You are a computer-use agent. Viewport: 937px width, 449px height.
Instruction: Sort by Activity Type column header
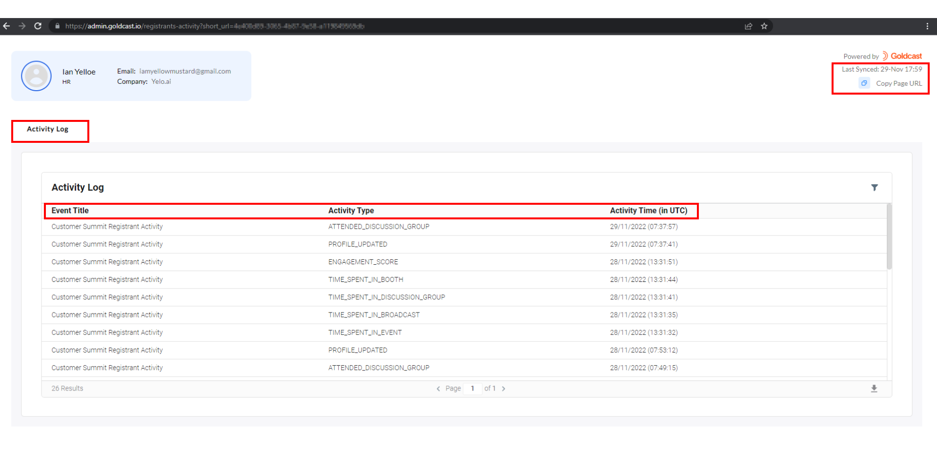coord(351,211)
